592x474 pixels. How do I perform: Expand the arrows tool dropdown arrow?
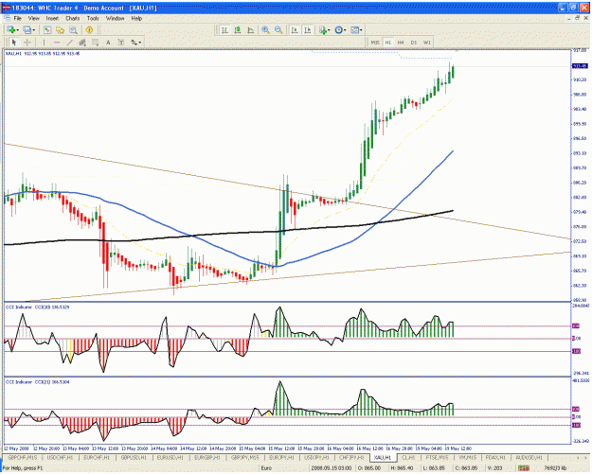(140, 43)
